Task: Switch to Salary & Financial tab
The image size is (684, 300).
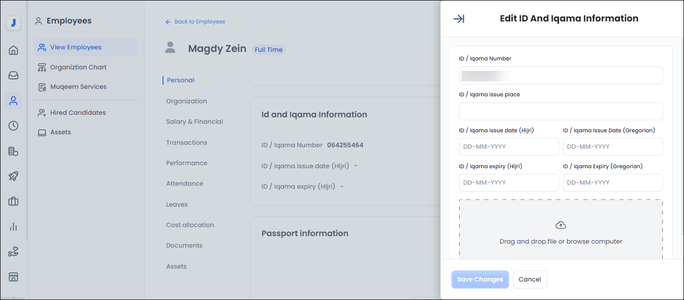Action: click(194, 122)
